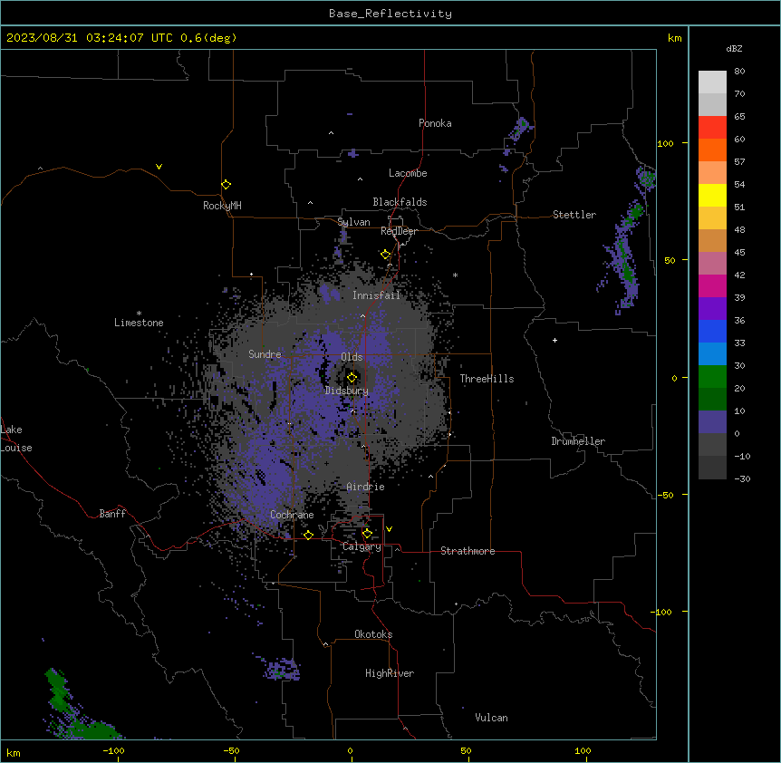The width and height of the screenshot is (781, 763).
Task: Click the RockyMH city label
Action: [x=222, y=206]
